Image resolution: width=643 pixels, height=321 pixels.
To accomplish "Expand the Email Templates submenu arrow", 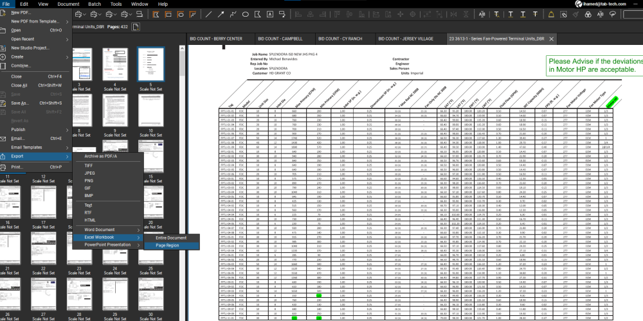I will point(68,148).
